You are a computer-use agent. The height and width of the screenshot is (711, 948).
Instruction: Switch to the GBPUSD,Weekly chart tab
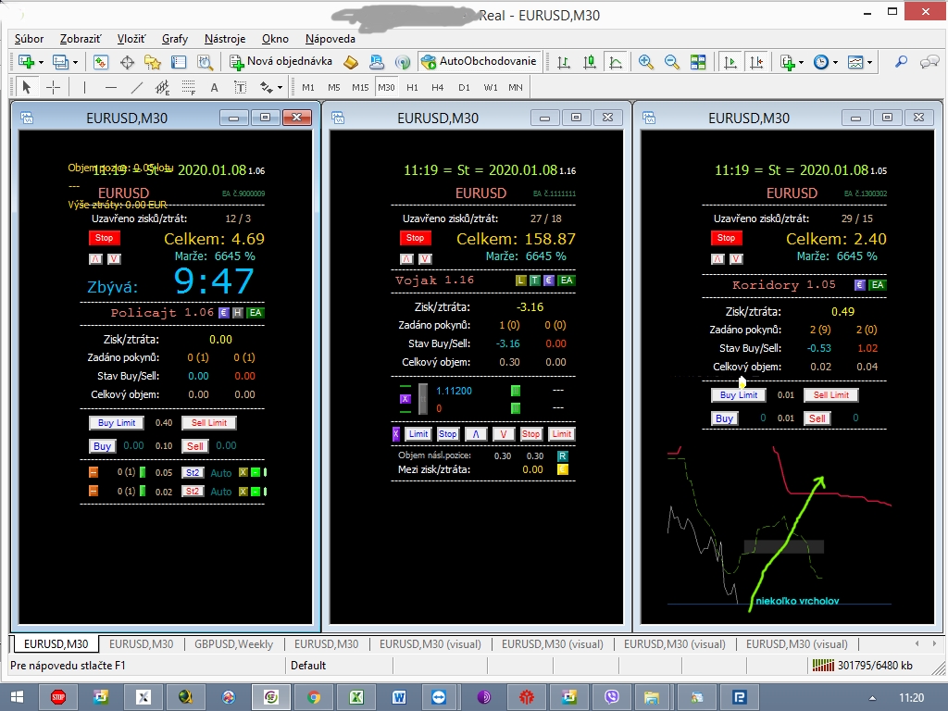pyautogui.click(x=233, y=644)
